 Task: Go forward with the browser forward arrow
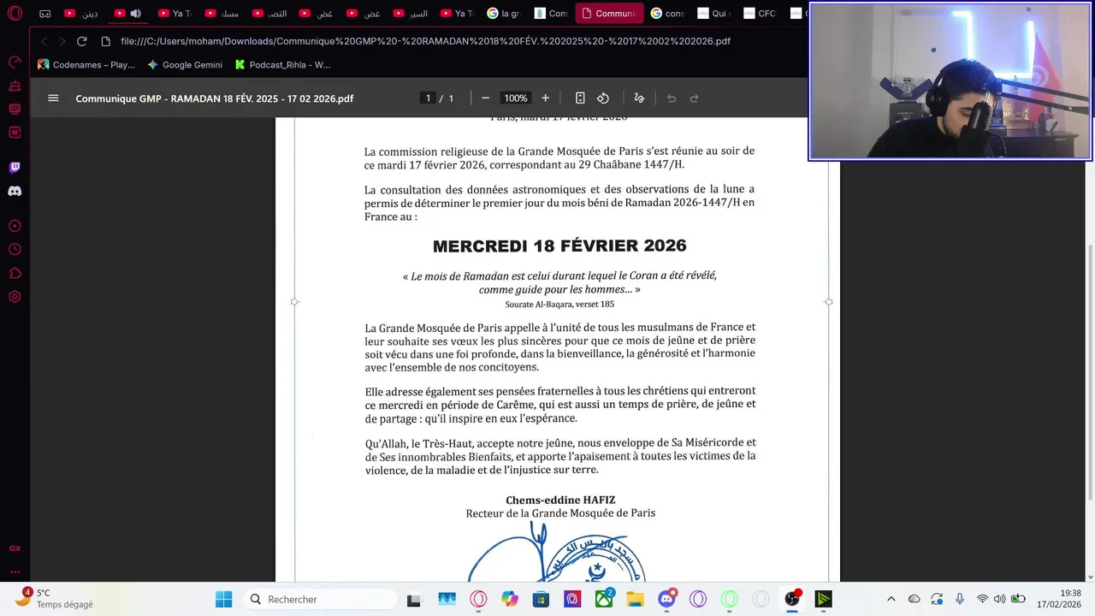point(62,41)
